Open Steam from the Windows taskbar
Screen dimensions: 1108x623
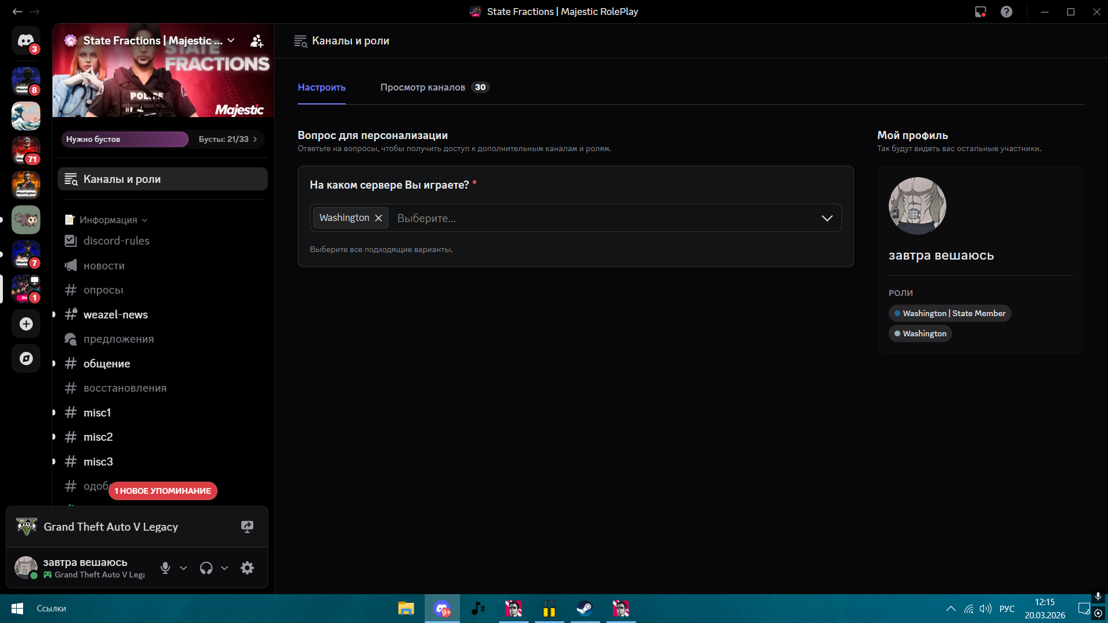click(x=585, y=609)
